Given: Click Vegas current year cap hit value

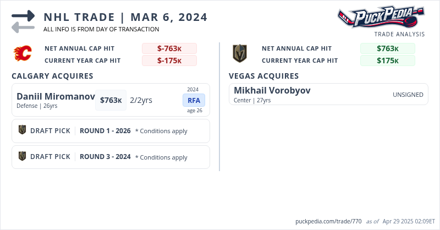Looking at the screenshot, I should coord(387,61).
